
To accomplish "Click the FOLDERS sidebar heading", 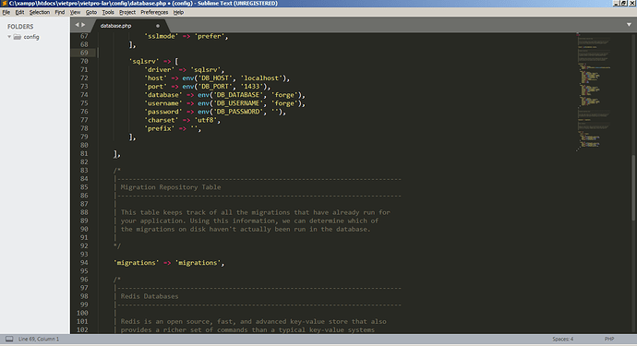I will [x=20, y=27].
